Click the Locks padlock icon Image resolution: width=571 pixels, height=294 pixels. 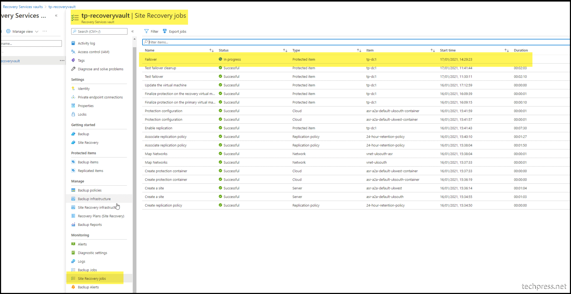pyautogui.click(x=73, y=114)
